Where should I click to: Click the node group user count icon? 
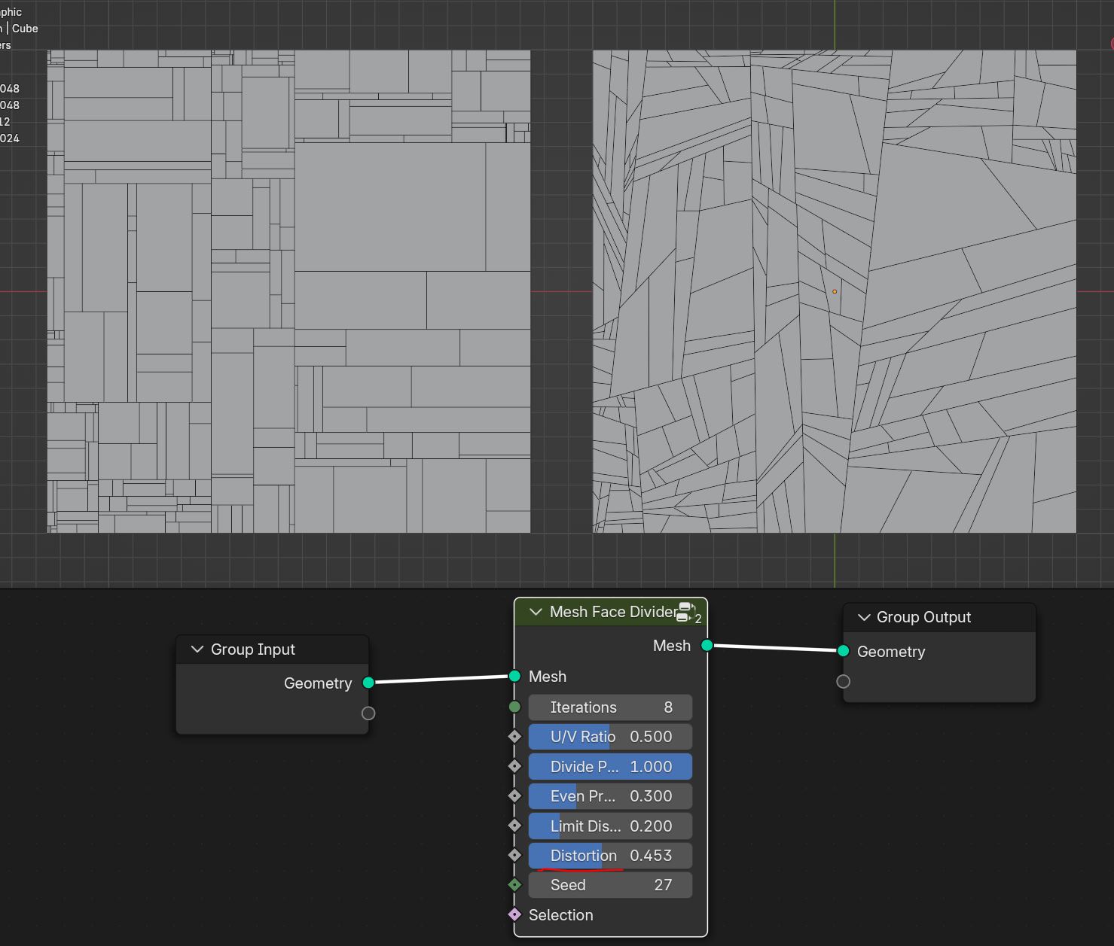click(x=688, y=613)
